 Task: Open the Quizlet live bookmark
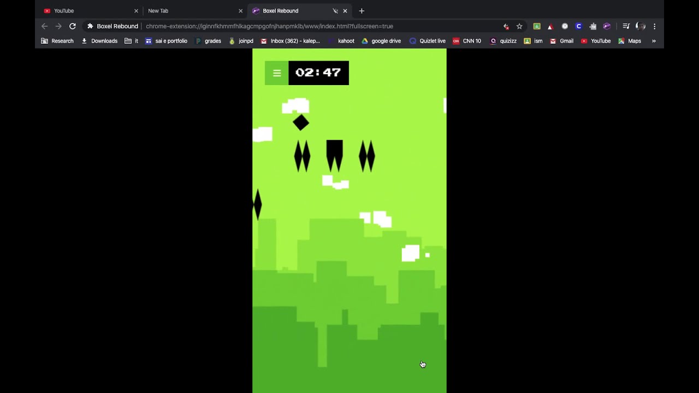coord(428,41)
